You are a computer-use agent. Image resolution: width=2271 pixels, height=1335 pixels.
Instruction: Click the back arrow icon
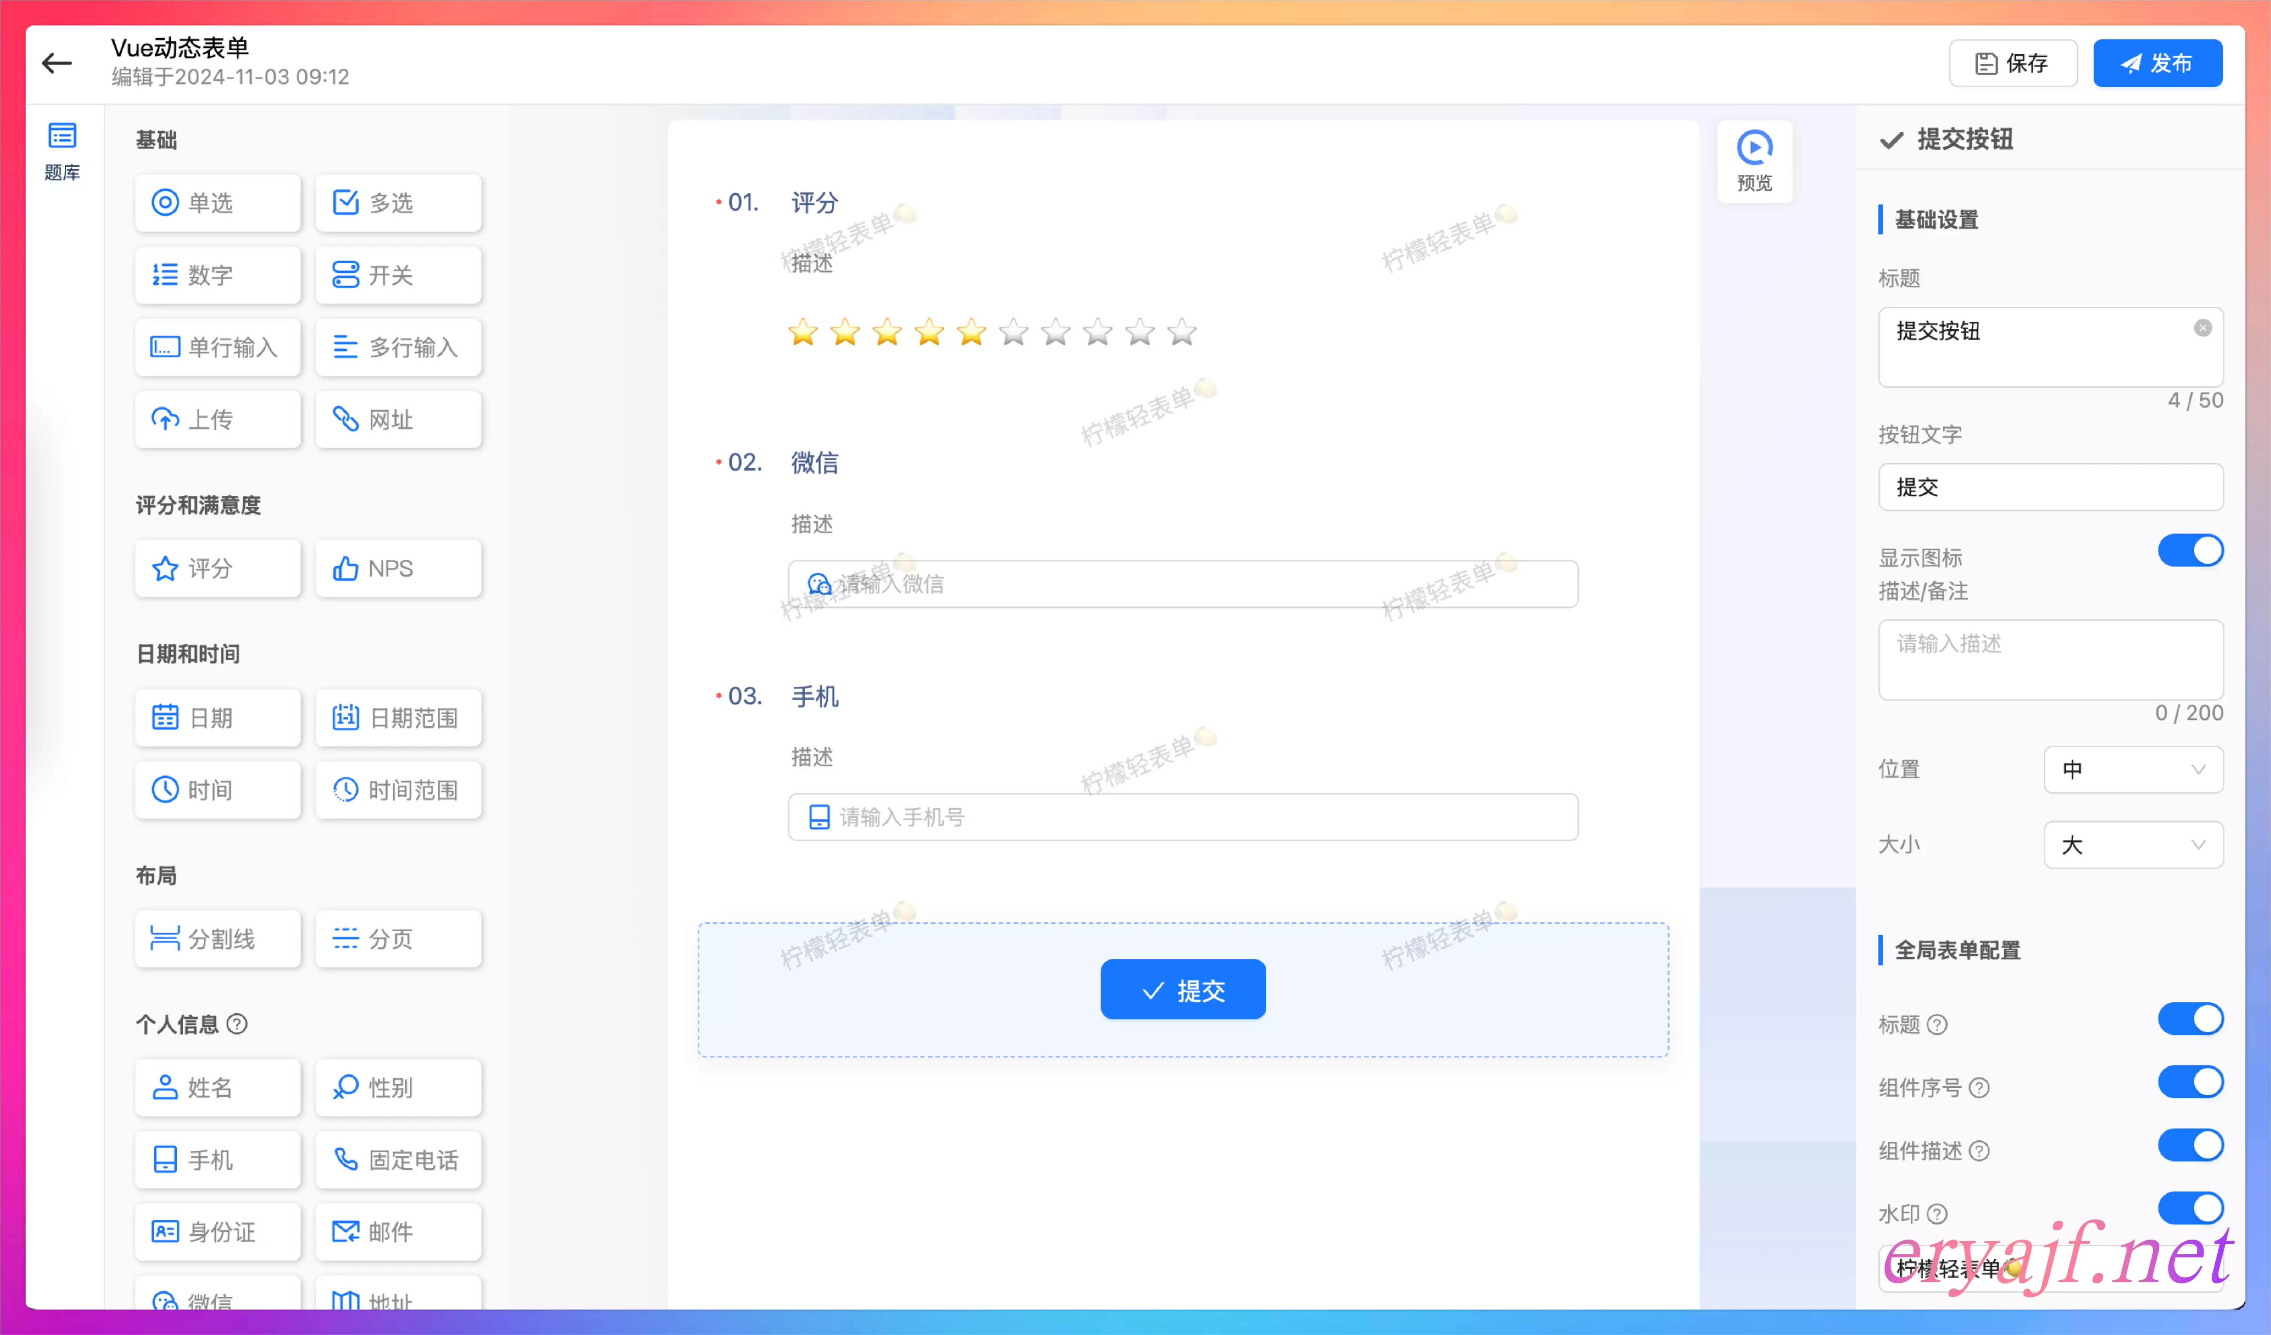point(57,63)
